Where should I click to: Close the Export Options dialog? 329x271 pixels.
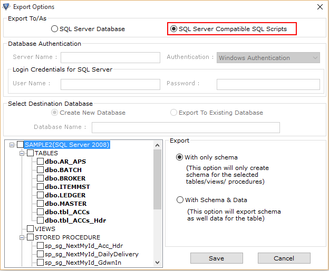(320, 7)
